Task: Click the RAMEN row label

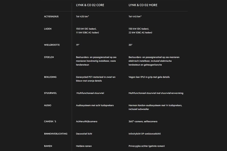Action: pyautogui.click(x=48, y=146)
